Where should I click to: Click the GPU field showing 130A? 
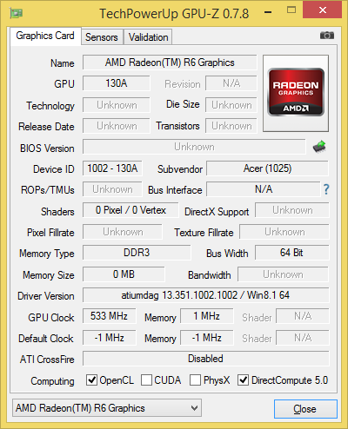[117, 83]
